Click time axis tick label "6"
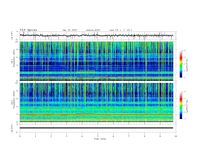This screenshot has height=153, width=198. 113,136
